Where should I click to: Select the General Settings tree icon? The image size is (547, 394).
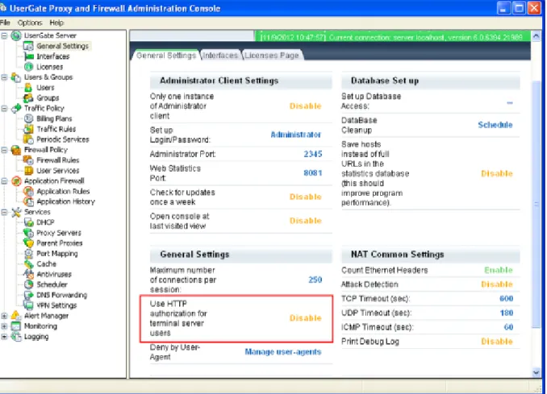tap(28, 46)
